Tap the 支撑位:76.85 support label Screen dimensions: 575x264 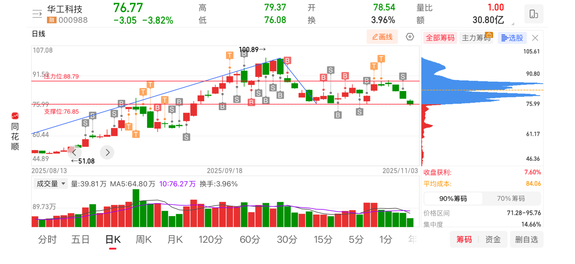pyautogui.click(x=61, y=111)
